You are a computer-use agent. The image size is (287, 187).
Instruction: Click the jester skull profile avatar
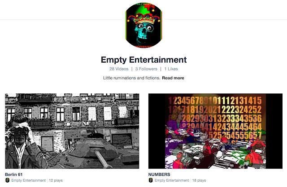tap(143, 25)
